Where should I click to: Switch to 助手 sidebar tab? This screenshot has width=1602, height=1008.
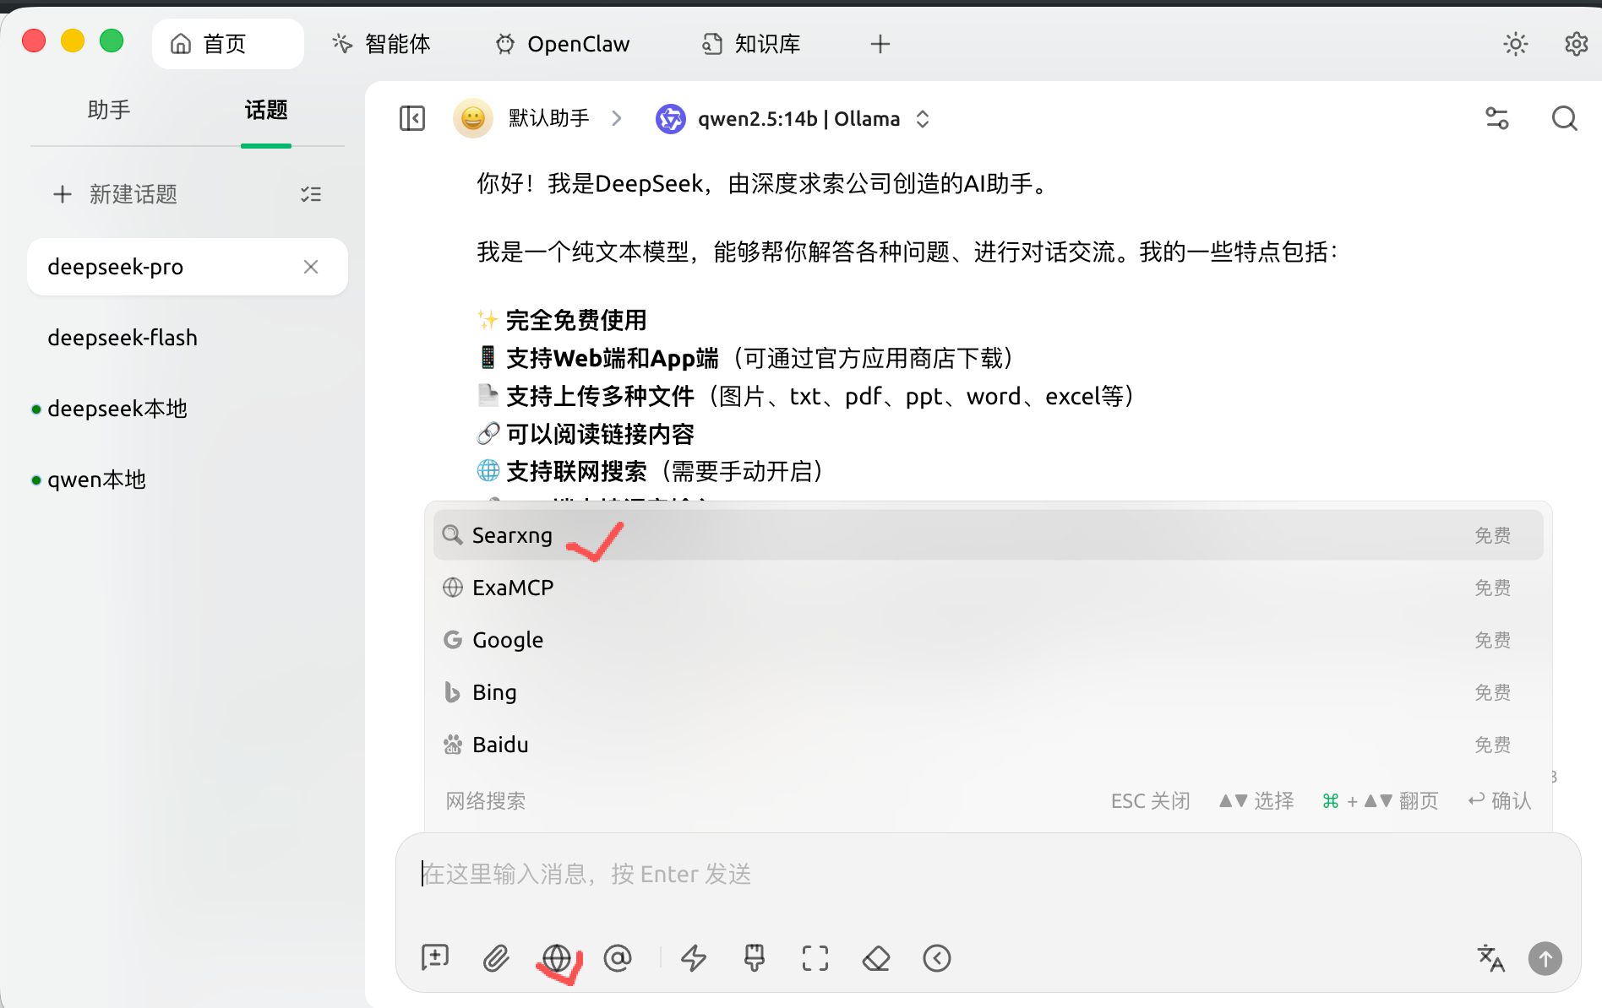(109, 110)
